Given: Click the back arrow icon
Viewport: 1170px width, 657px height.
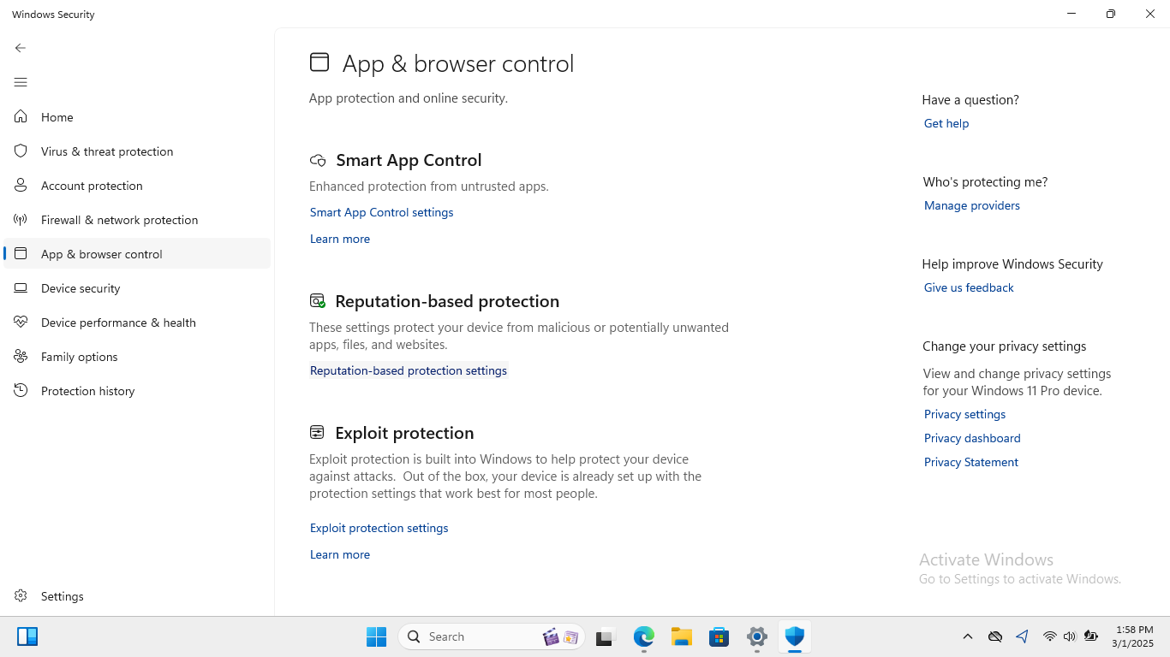Looking at the screenshot, I should click(21, 48).
